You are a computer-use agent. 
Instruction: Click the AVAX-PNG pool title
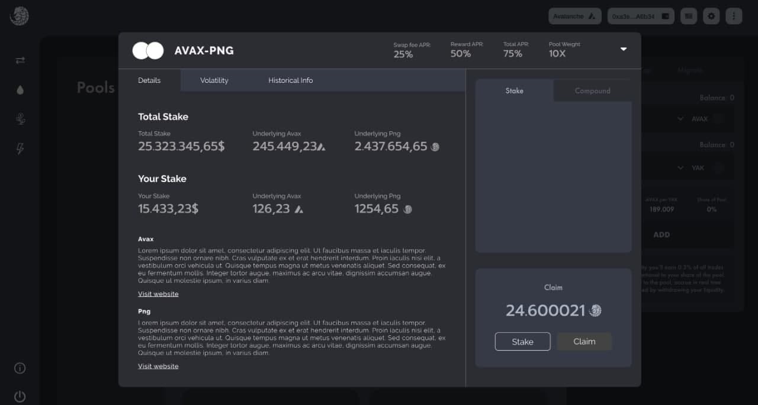coord(204,51)
